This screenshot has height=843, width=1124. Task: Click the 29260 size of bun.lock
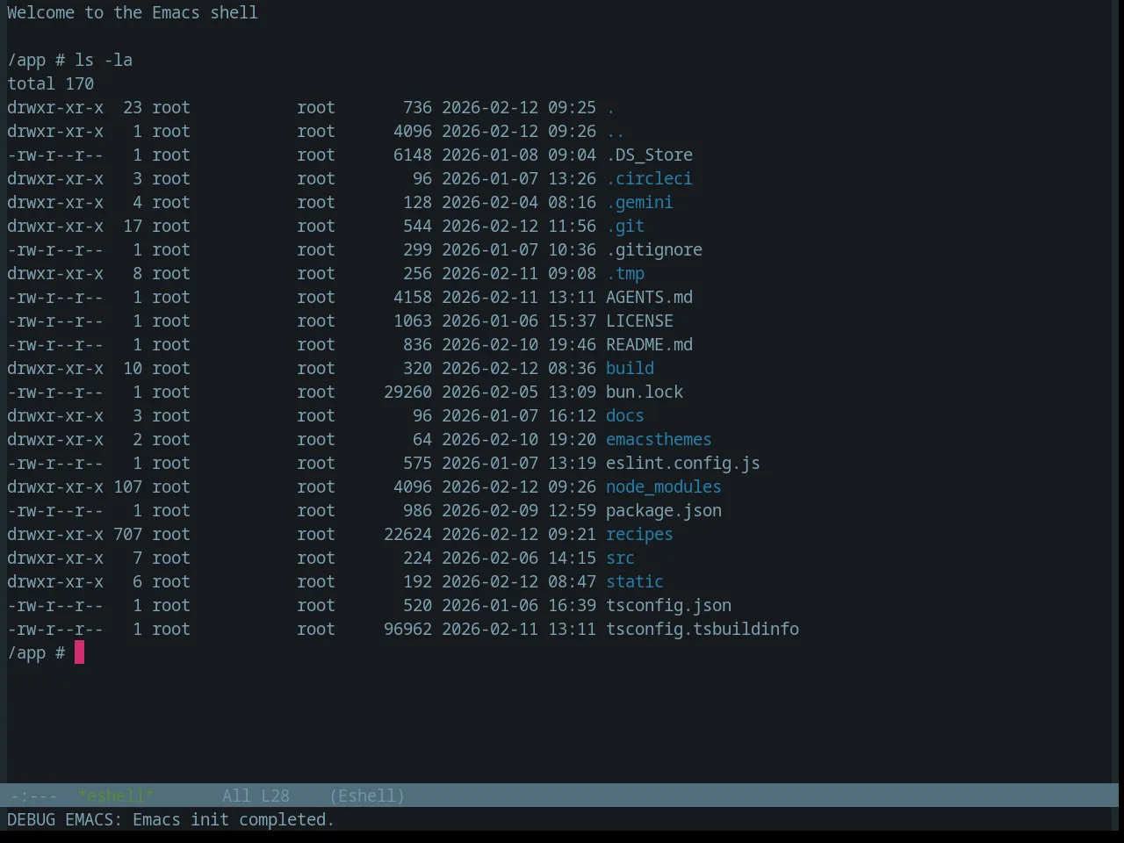(407, 392)
